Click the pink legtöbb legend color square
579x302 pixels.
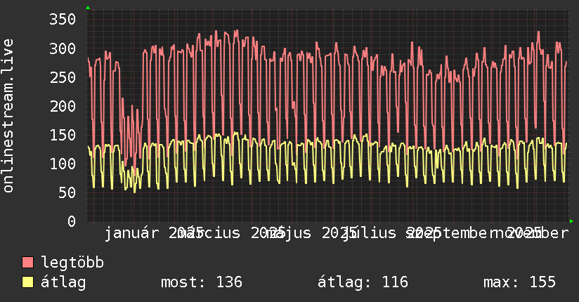click(x=27, y=263)
